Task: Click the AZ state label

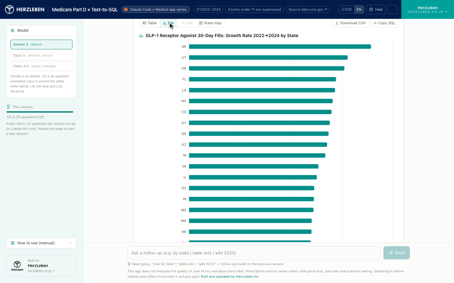Action: (184, 145)
